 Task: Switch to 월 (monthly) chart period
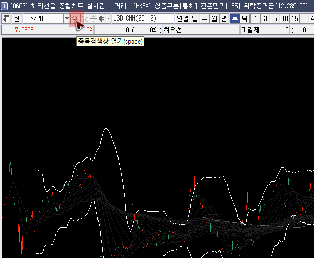point(214,19)
